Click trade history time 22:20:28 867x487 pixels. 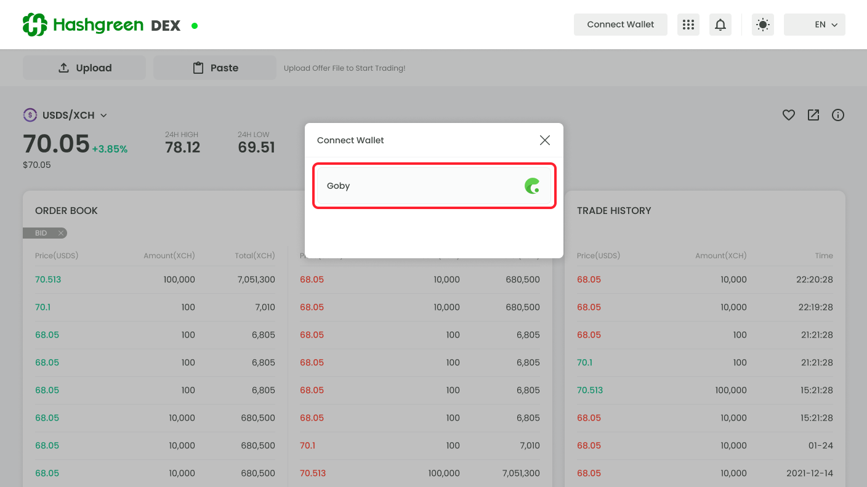click(814, 279)
